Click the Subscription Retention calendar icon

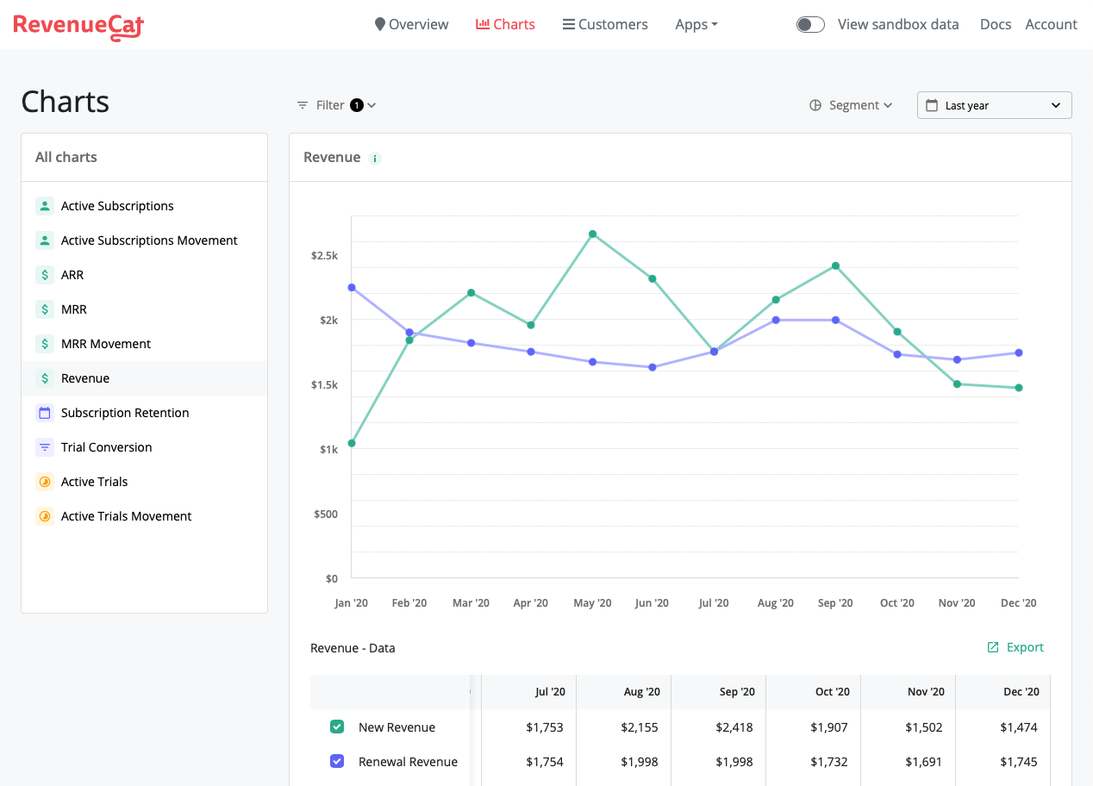45,413
